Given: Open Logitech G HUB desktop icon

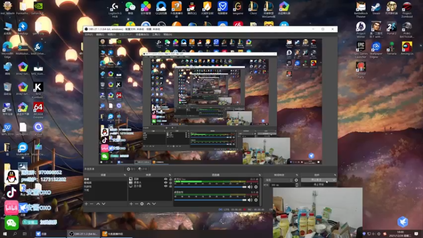Looking at the screenshot, I should (115, 10).
